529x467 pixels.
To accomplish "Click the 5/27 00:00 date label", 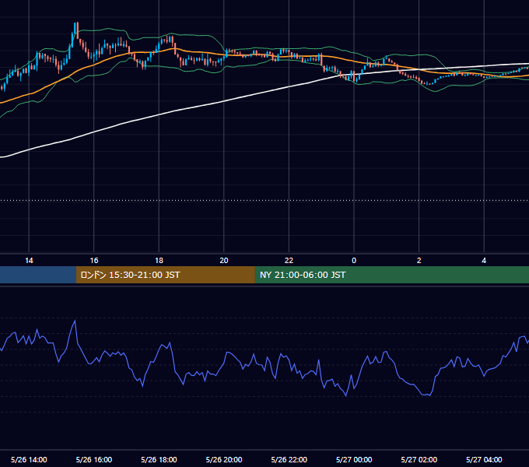I will point(354,459).
